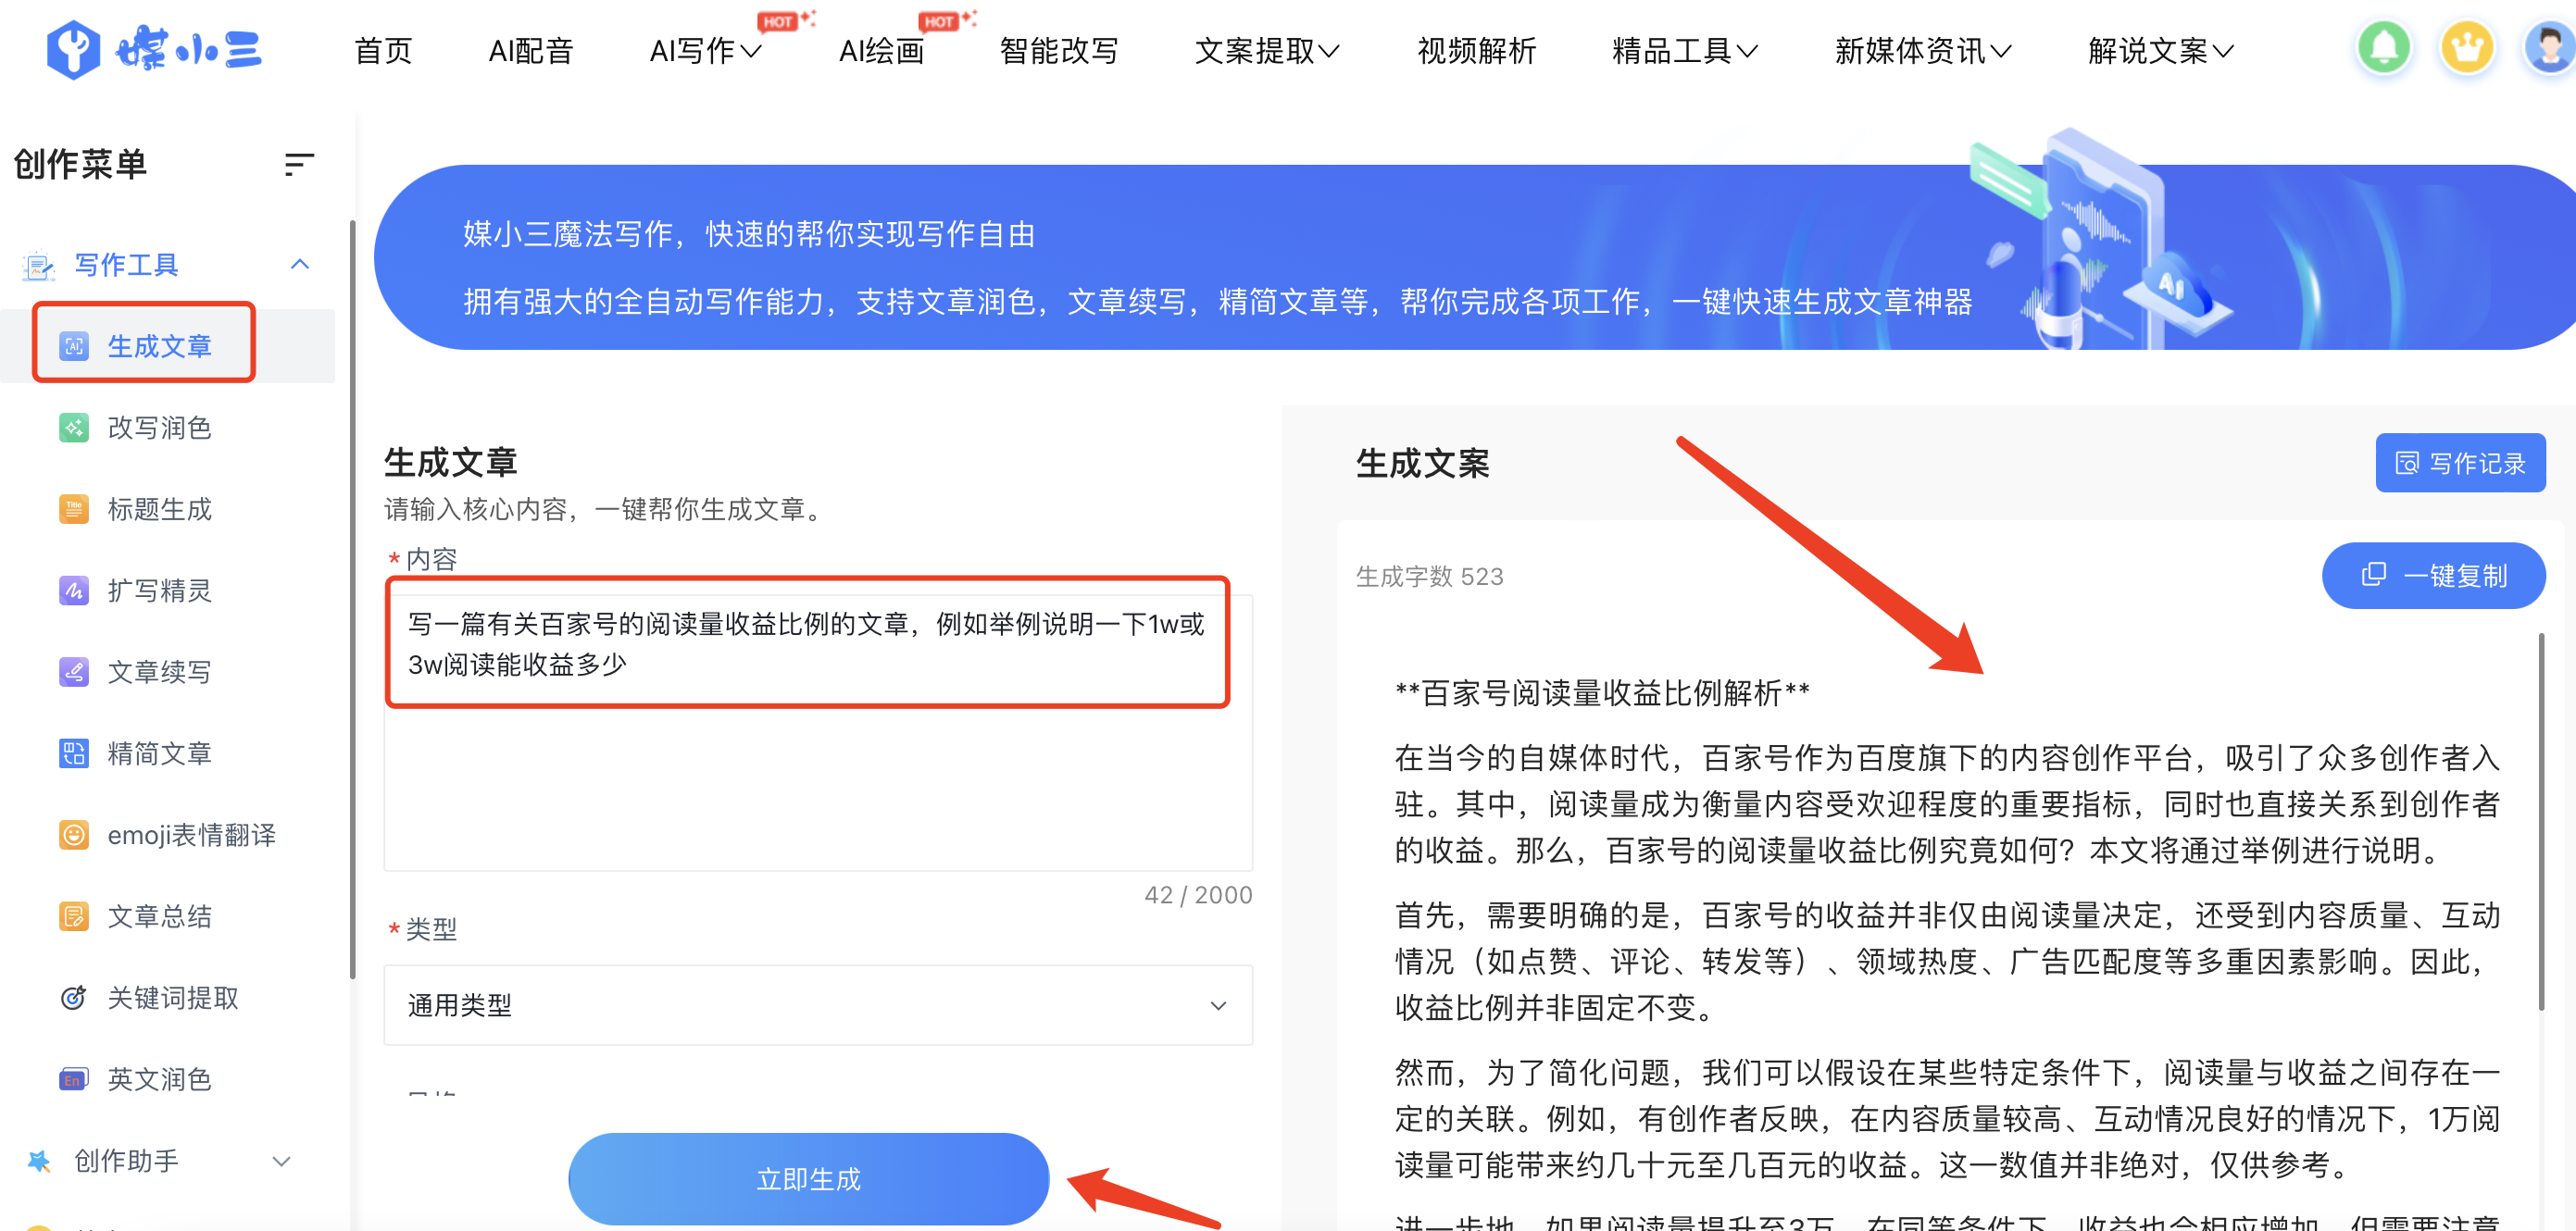Expand the 精品工具 dropdown menu
Viewport: 2576px width, 1231px height.
pyautogui.click(x=1747, y=51)
